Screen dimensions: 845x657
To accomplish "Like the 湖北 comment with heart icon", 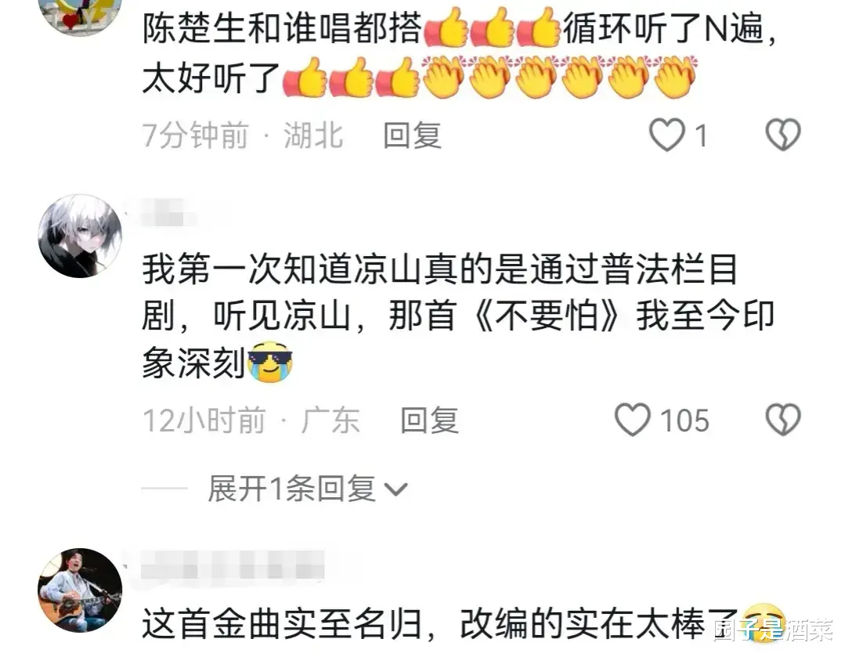I will [667, 135].
